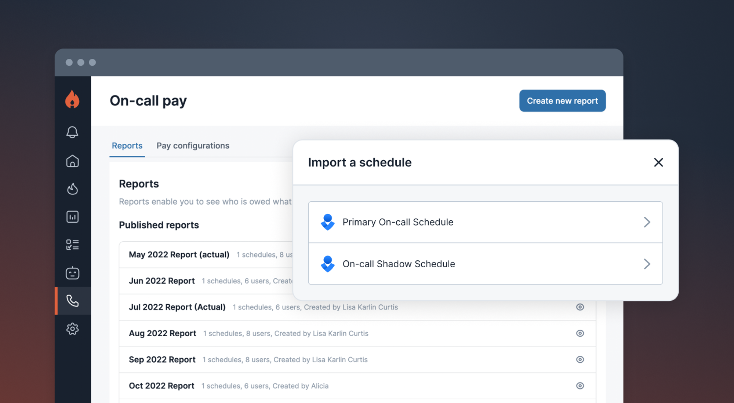
Task: Switch to Pay configurations tab
Action: coord(193,146)
